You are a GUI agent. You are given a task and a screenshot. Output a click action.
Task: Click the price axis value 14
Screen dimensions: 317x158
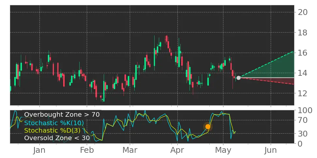[303, 73]
